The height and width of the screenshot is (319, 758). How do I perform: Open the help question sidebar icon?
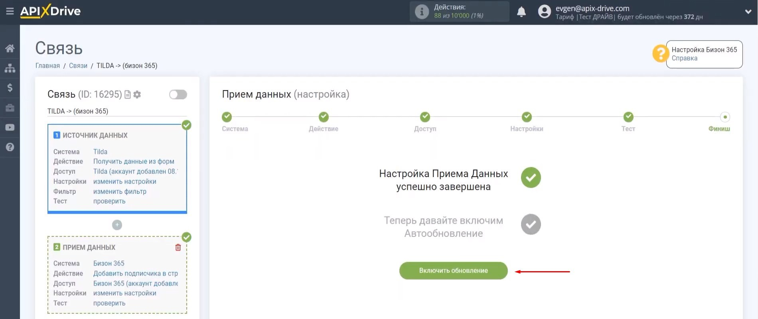point(10,147)
